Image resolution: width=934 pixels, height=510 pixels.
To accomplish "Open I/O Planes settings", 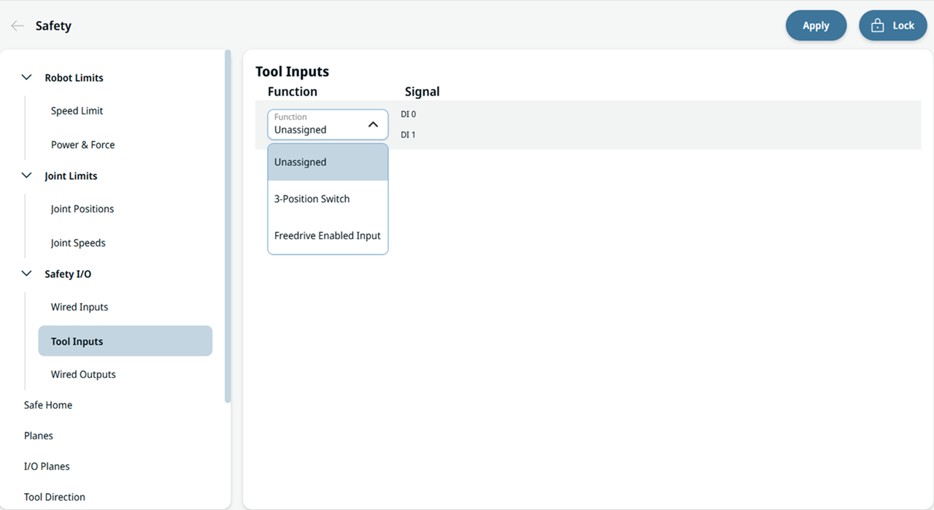I will click(x=47, y=466).
